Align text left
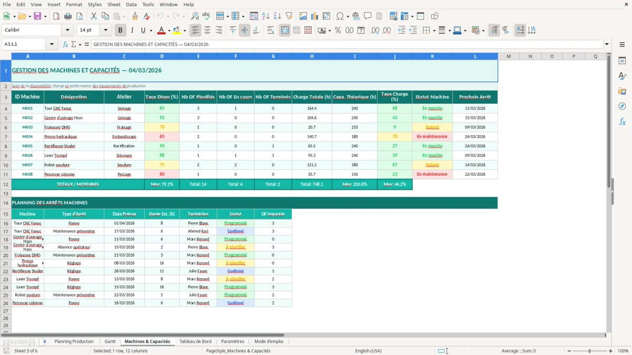This screenshot has height=355, width=632. (195, 31)
